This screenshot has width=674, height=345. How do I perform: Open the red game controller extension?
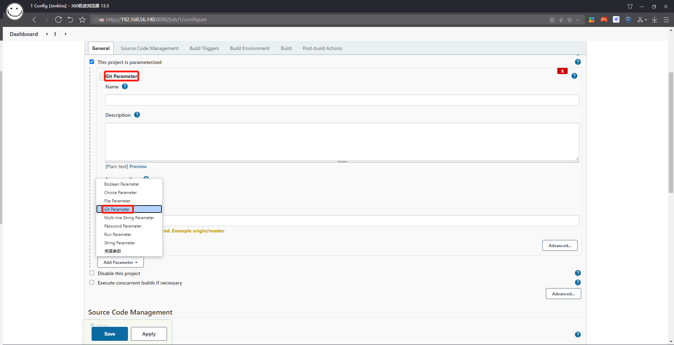click(604, 20)
